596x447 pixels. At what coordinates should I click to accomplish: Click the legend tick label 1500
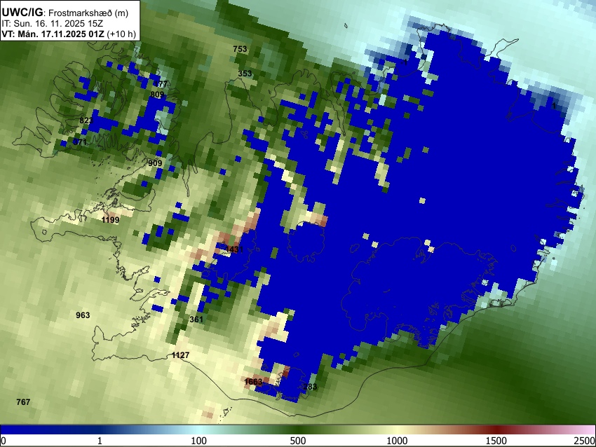click(496, 441)
